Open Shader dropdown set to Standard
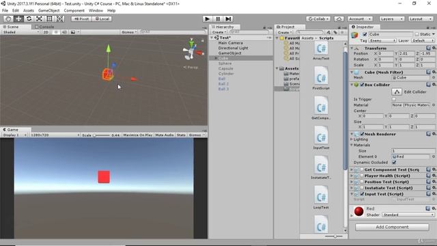Image resolution: width=437 pixels, height=246 pixels. pos(408,215)
